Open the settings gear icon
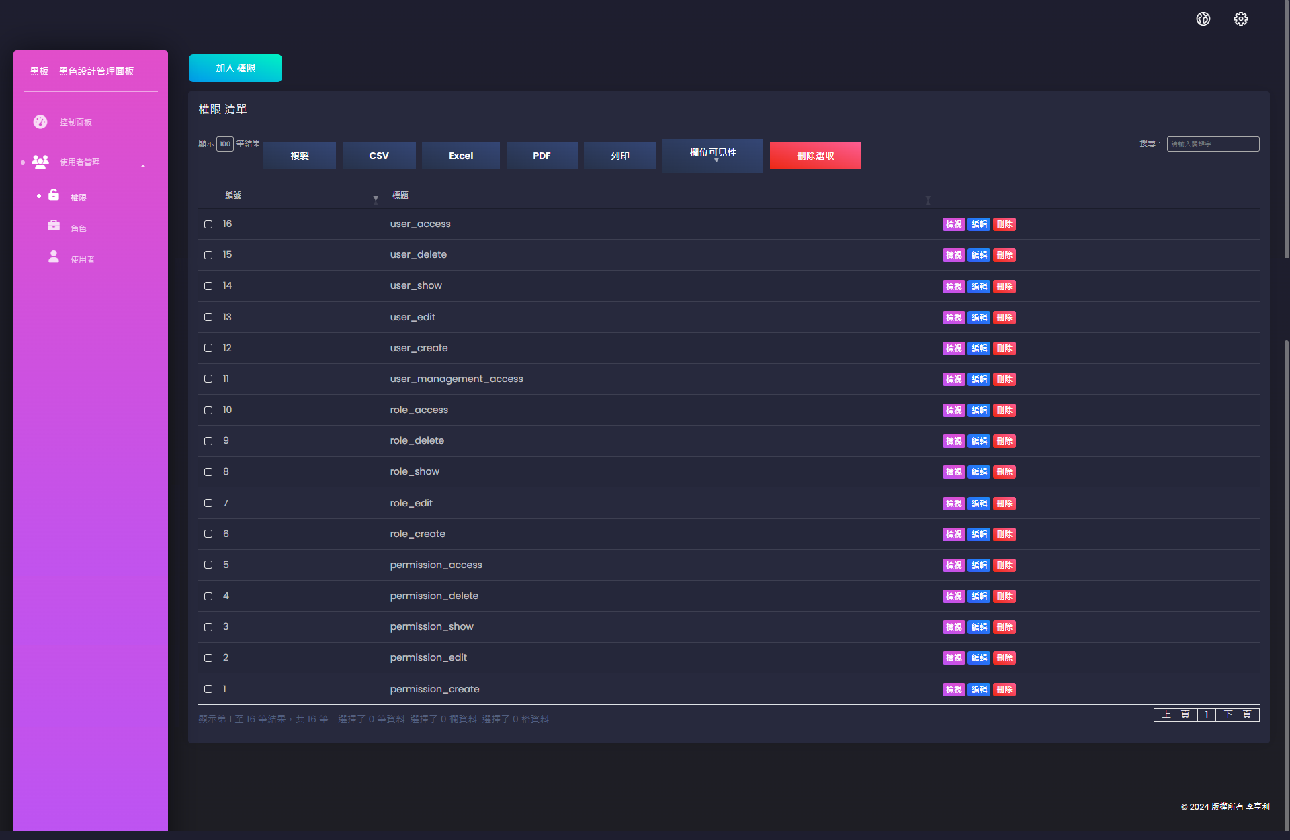This screenshot has height=840, width=1290. click(x=1241, y=19)
